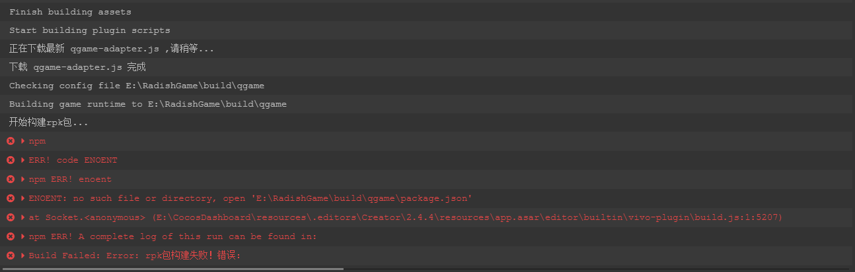Click the error icon beside the "at Socket.<anonymous>" line
The height and width of the screenshot is (272, 855).
(x=10, y=217)
